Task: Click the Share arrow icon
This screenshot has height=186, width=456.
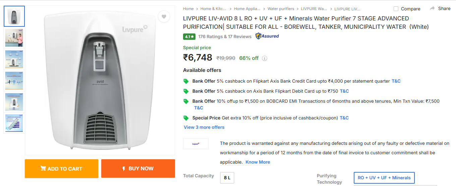Action: point(432,8)
